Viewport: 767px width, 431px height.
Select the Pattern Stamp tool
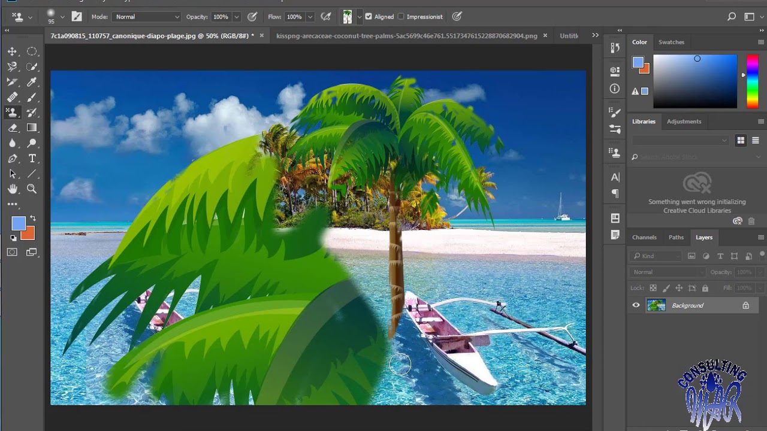pos(12,113)
